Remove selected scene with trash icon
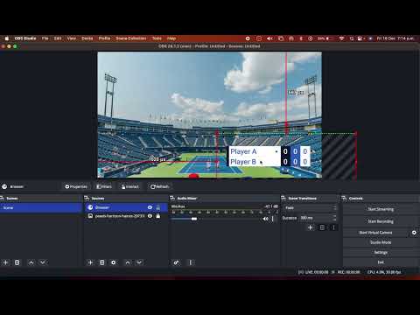The image size is (420, 315). click(17, 262)
